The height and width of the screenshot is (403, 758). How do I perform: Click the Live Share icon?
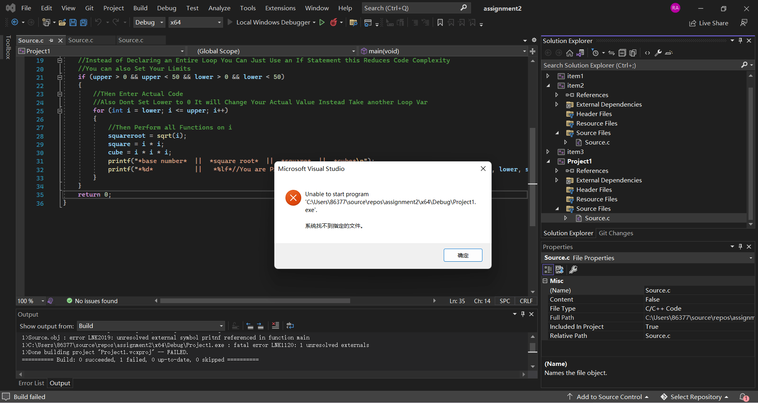coord(692,23)
